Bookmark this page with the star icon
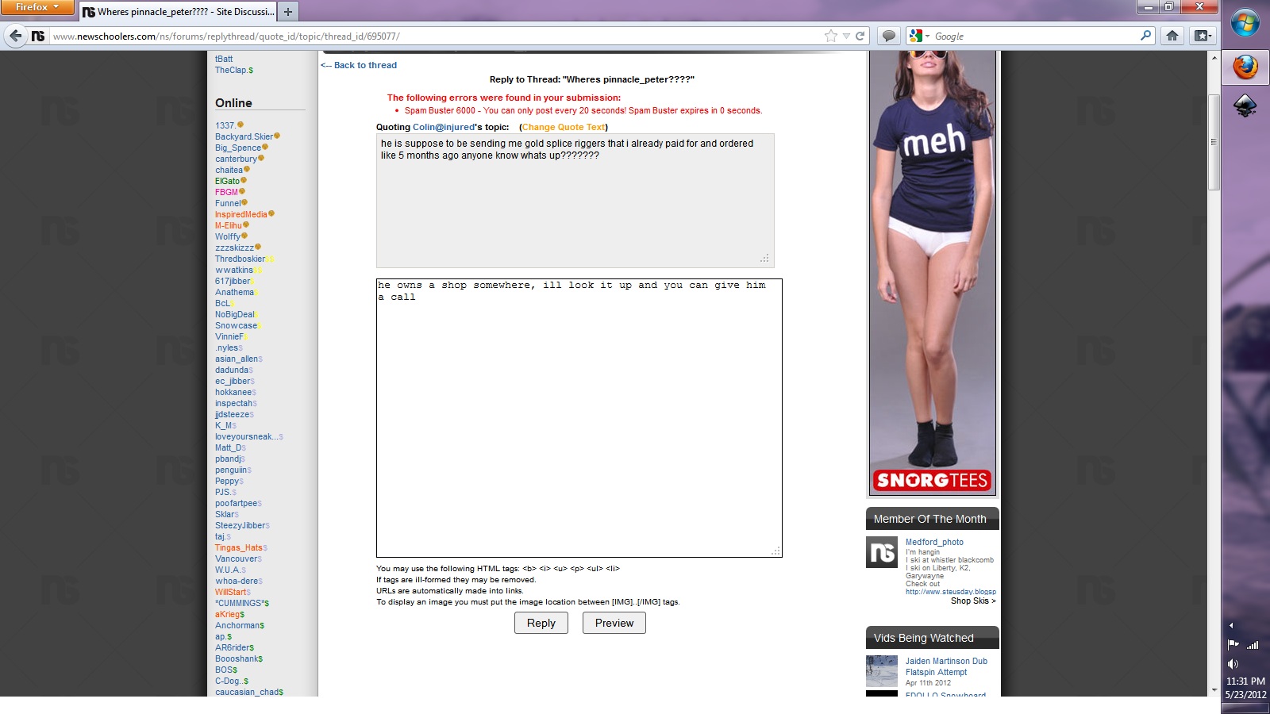 click(x=831, y=36)
